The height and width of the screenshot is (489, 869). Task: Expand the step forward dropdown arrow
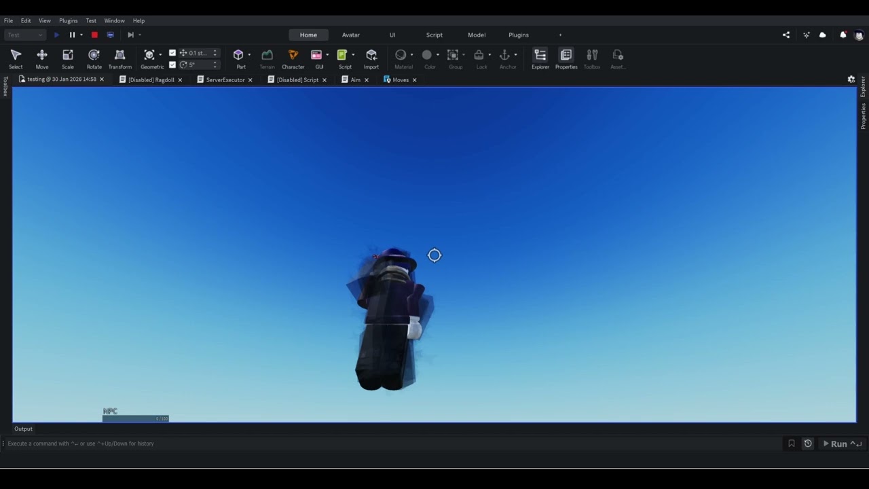pyautogui.click(x=140, y=35)
